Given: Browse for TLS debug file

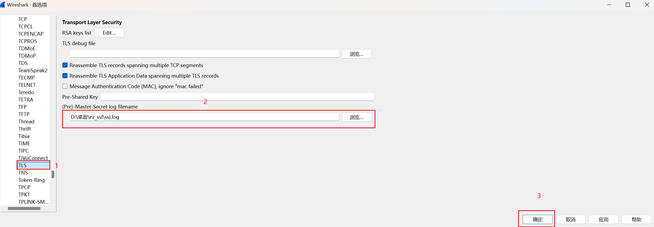Looking at the screenshot, I should point(356,54).
